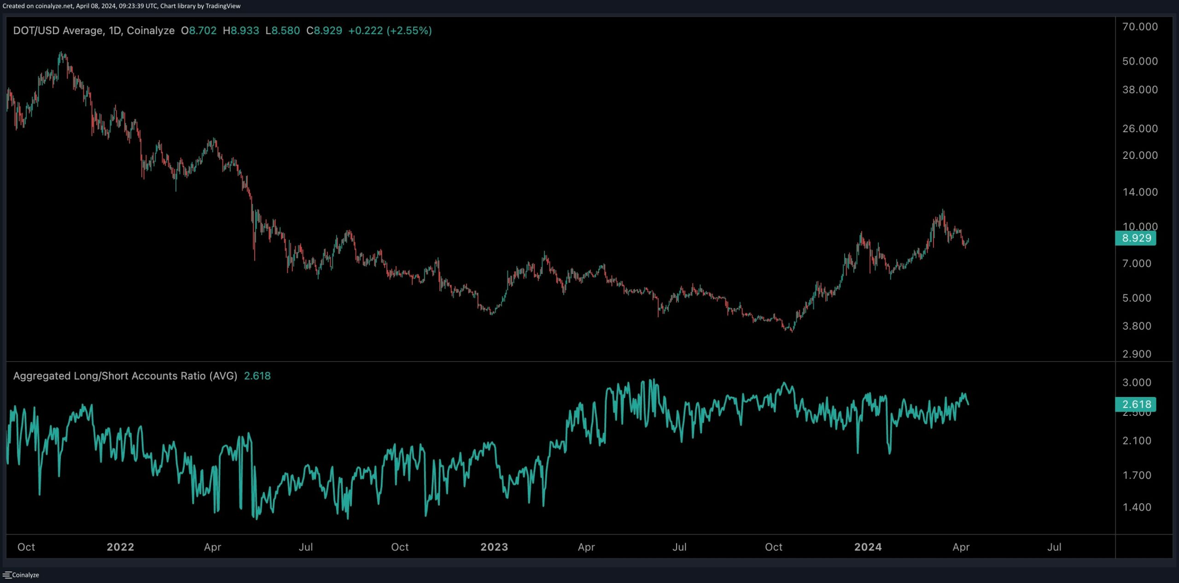
Task: Click the current price tag 8.929
Action: (1136, 238)
